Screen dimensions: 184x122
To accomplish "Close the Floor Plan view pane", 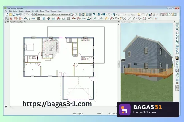I will click(119, 22).
